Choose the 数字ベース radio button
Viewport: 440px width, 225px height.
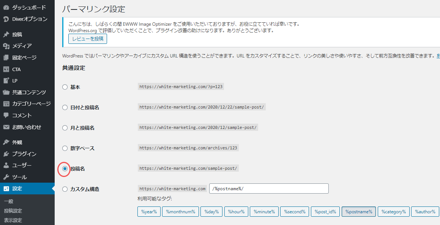[65, 148]
